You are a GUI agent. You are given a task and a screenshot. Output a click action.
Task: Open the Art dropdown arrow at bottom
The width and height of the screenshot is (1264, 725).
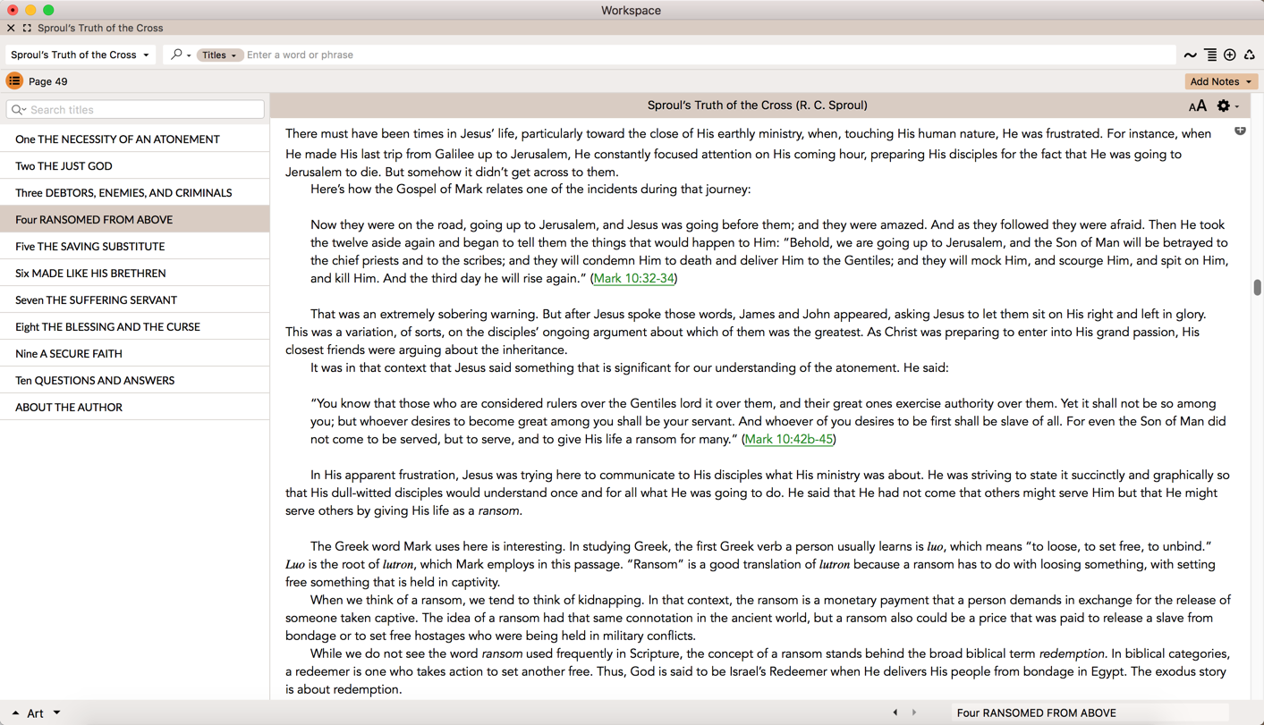point(56,712)
